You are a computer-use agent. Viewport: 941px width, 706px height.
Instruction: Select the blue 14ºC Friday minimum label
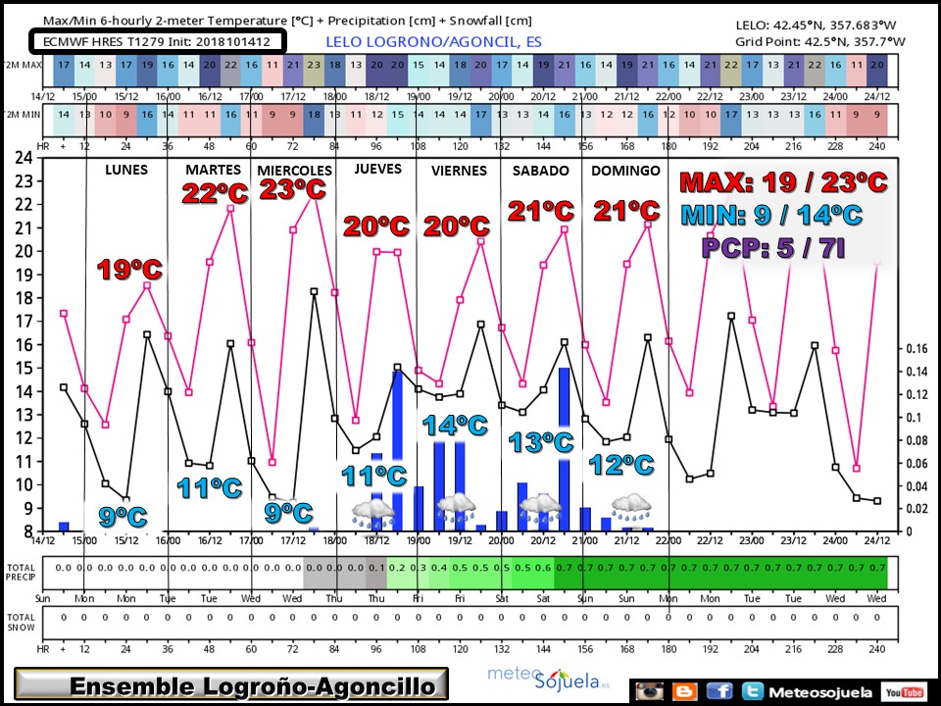pyautogui.click(x=455, y=426)
